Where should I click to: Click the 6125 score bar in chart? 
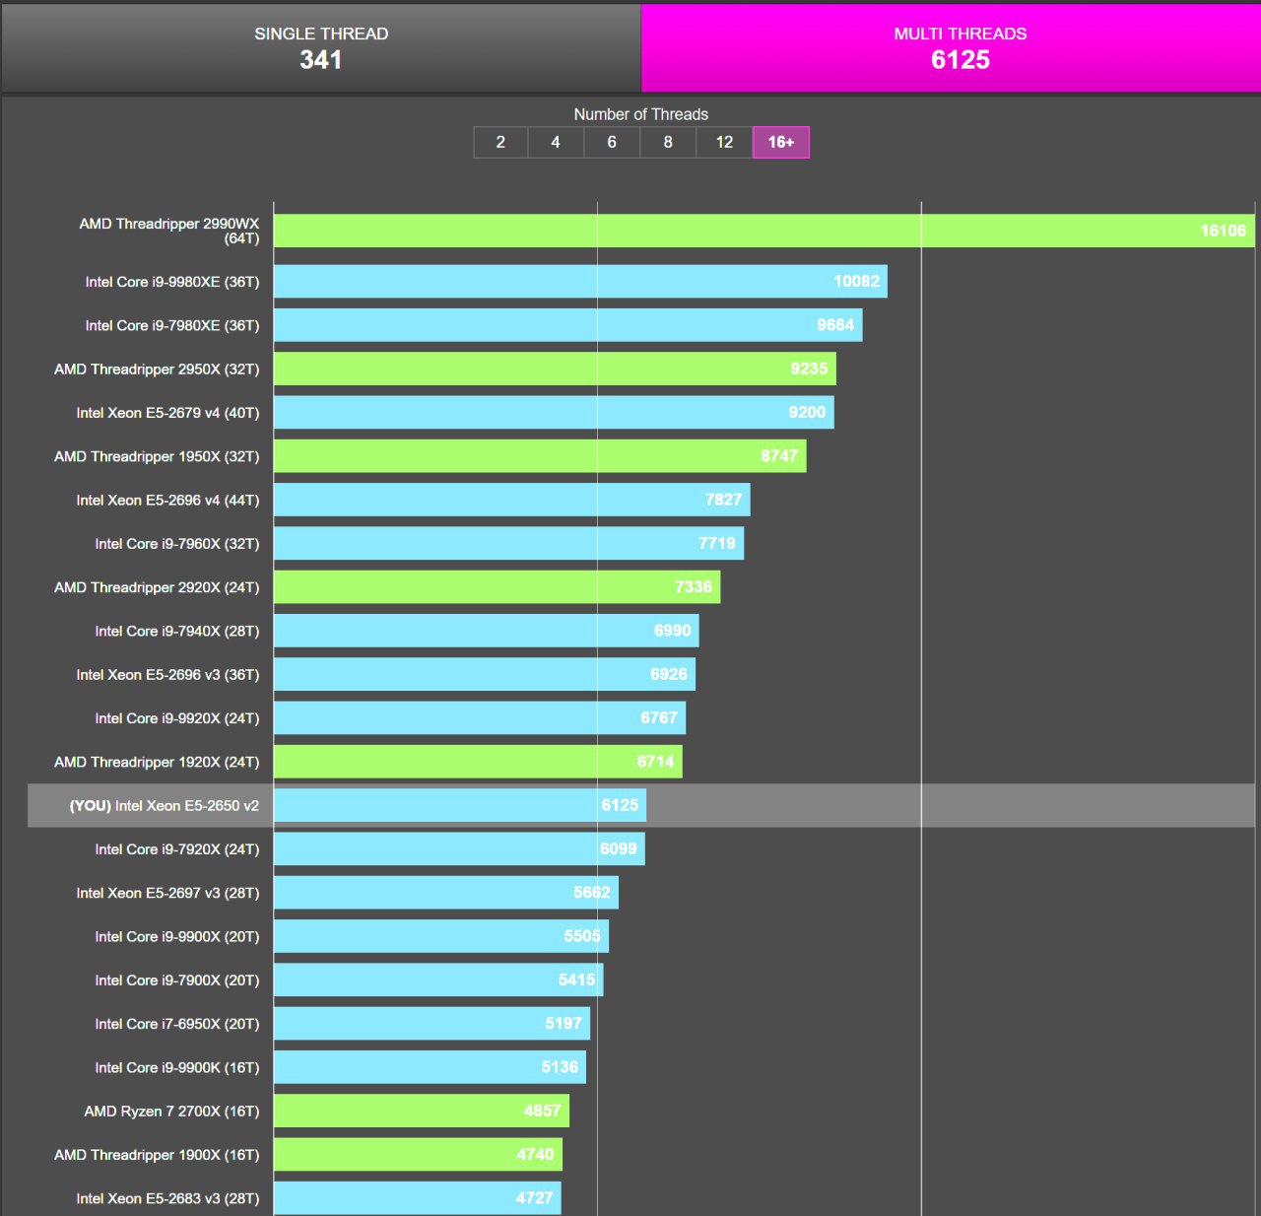point(460,805)
